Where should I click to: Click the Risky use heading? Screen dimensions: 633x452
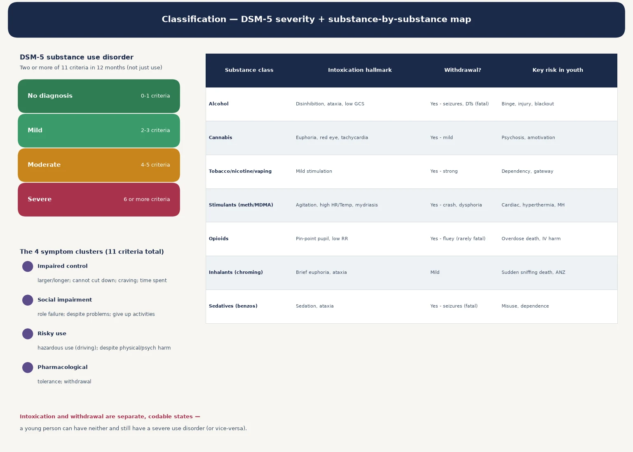52,334
